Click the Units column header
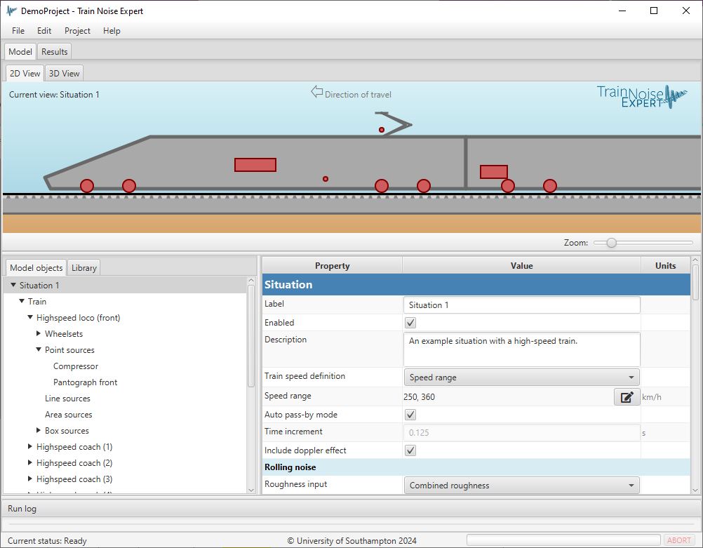 [x=665, y=265]
